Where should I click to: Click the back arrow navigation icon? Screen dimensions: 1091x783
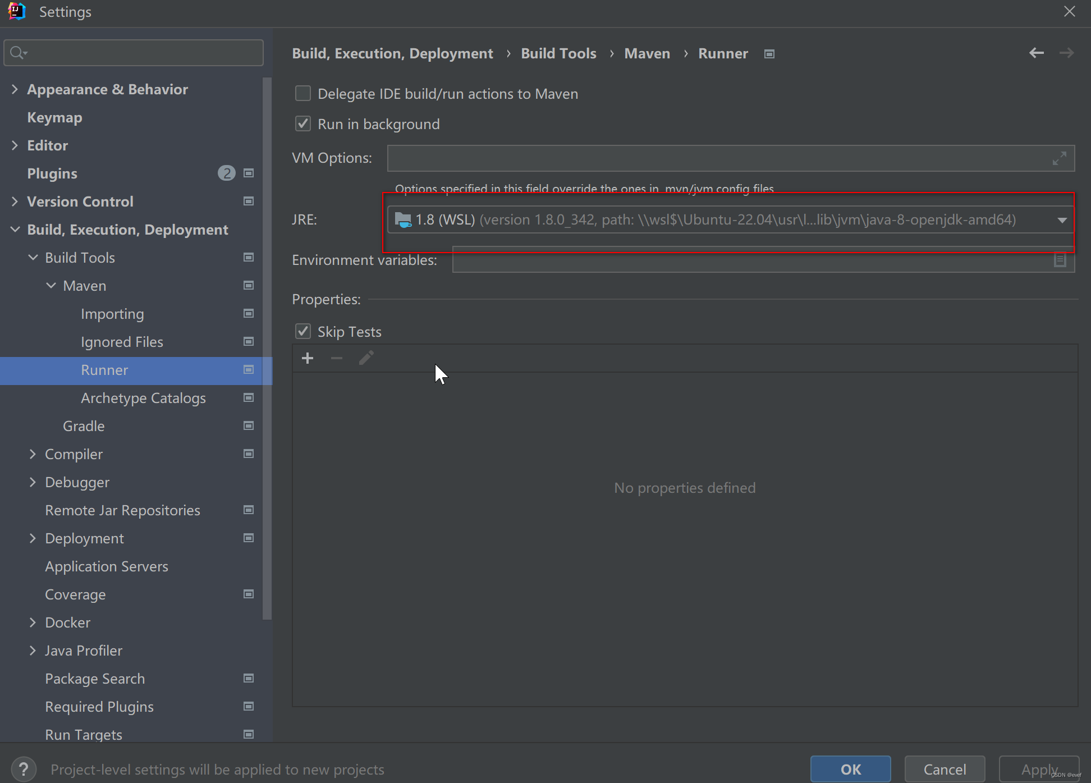pos(1036,53)
